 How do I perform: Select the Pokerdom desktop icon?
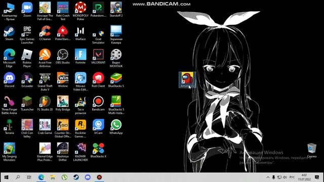(98, 10)
